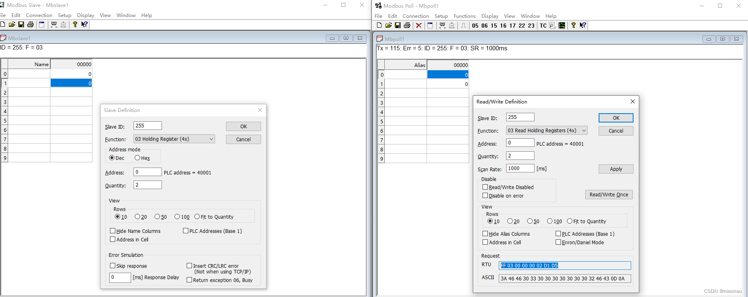Click the Connect icon in the Modbus Poll toolbar

[x=443, y=25]
